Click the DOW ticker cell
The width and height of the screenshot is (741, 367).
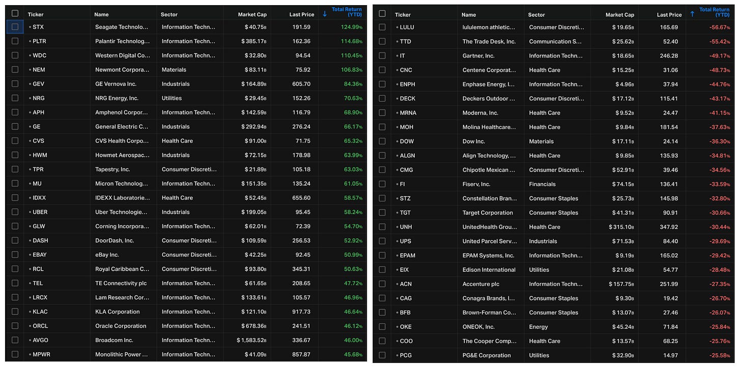pos(407,141)
